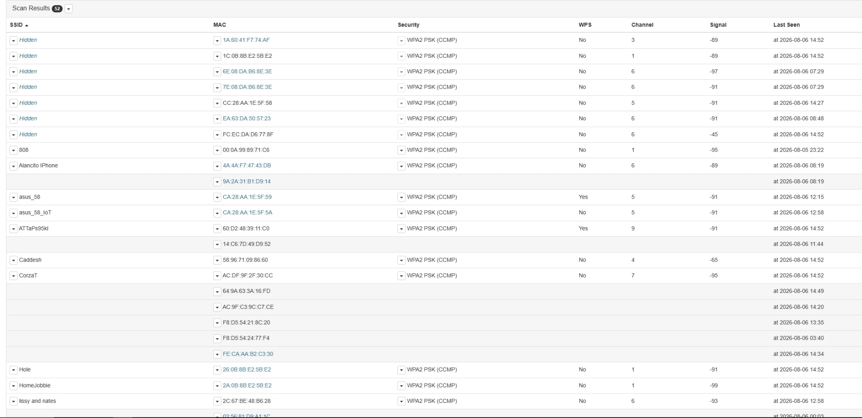862x418 pixels.
Task: Click MAC link 1A:60:41:F7:74:AF
Action: point(246,40)
